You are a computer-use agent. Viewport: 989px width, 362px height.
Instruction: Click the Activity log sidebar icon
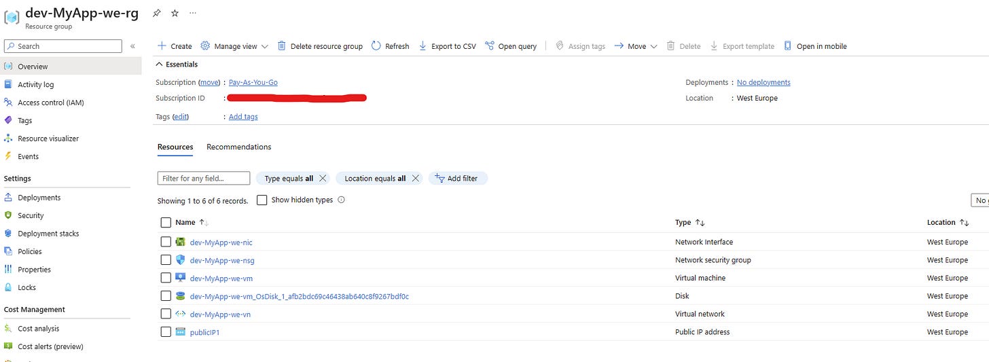(8, 84)
